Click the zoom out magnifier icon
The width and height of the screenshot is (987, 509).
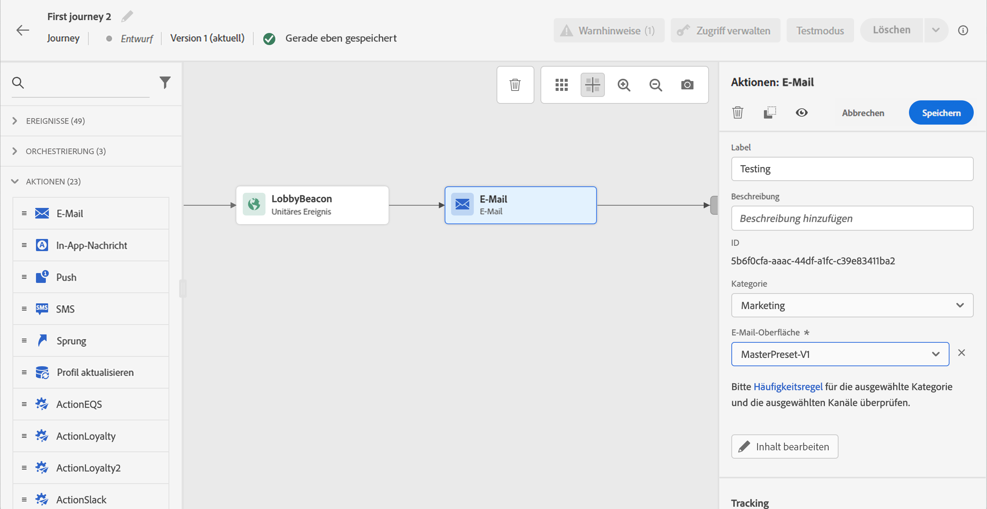656,84
